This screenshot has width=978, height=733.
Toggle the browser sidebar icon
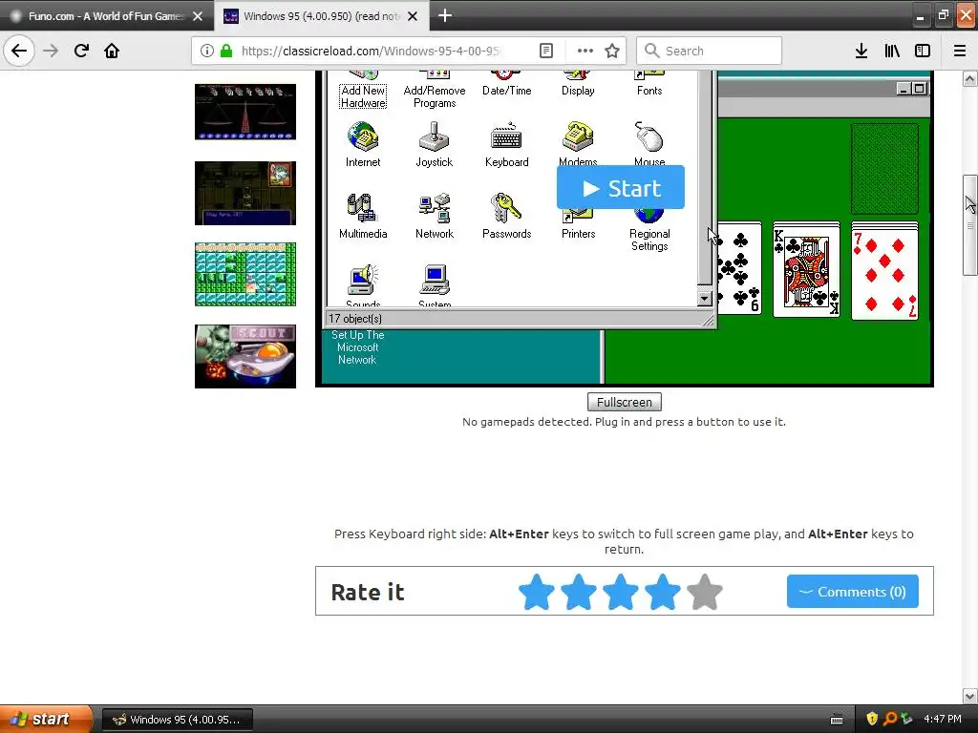[x=923, y=51]
